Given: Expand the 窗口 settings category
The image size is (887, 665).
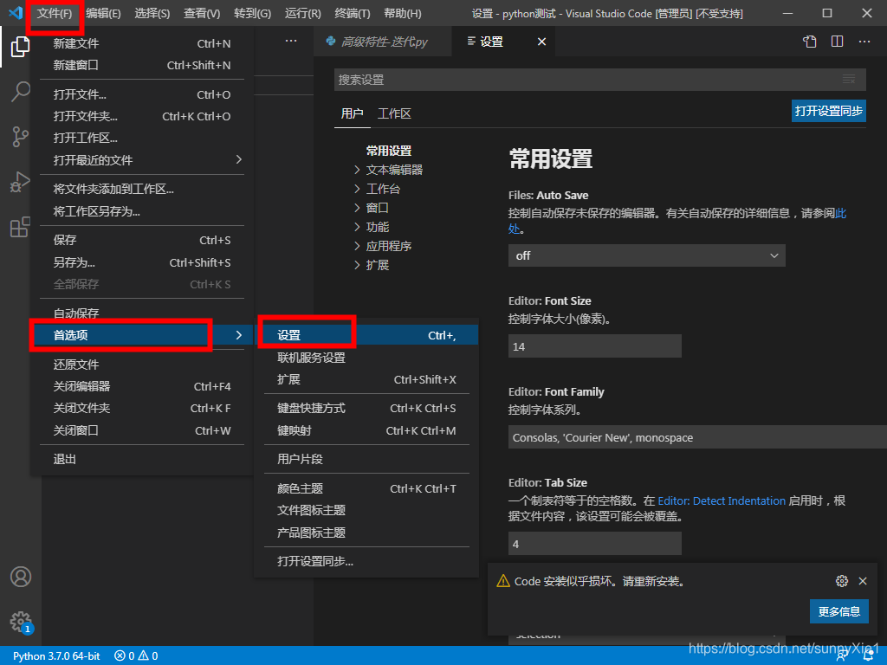Looking at the screenshot, I should [x=357, y=208].
